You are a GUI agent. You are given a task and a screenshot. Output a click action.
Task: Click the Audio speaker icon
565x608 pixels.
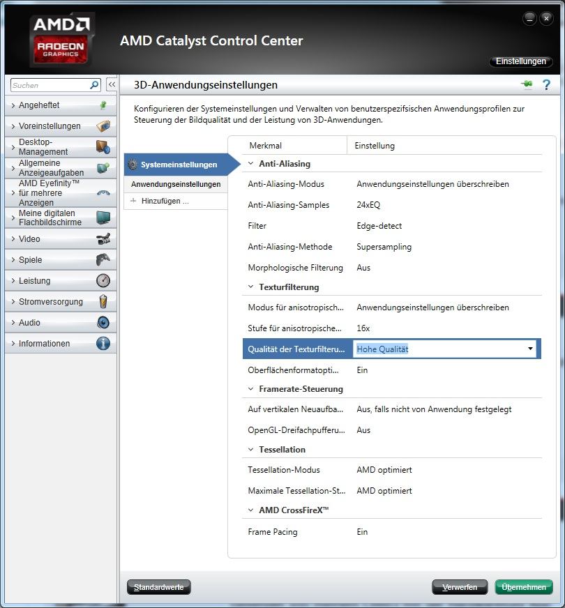click(x=103, y=323)
